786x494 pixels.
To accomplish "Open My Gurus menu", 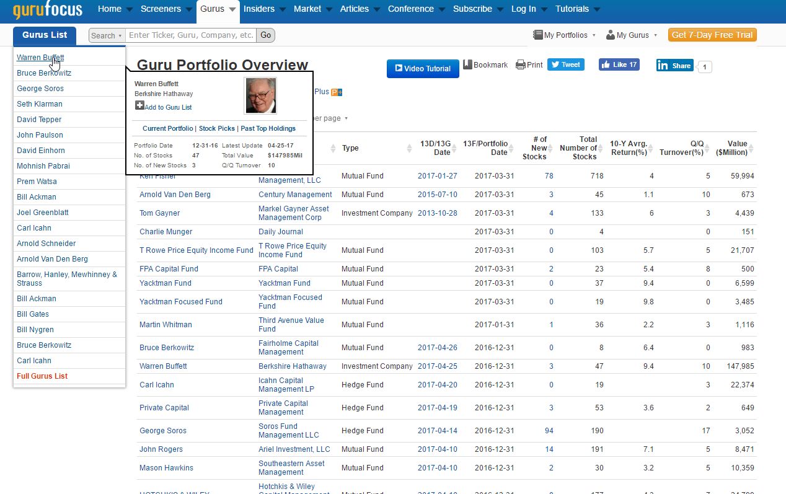I will tap(632, 35).
